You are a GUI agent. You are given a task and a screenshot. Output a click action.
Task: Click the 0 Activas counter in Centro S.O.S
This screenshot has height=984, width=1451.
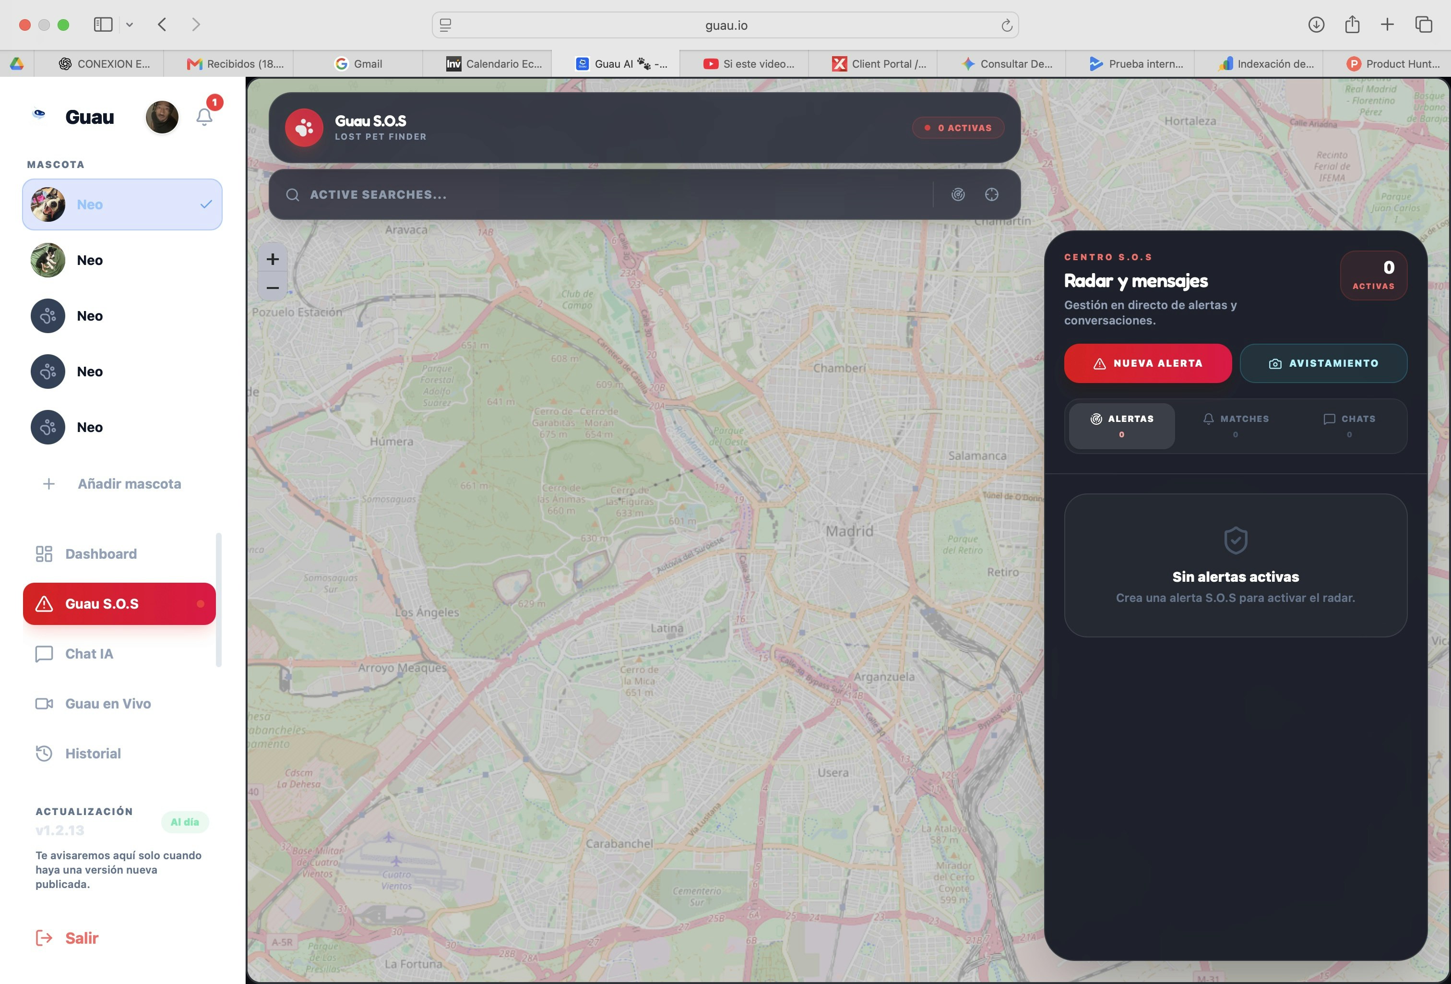click(x=1374, y=276)
